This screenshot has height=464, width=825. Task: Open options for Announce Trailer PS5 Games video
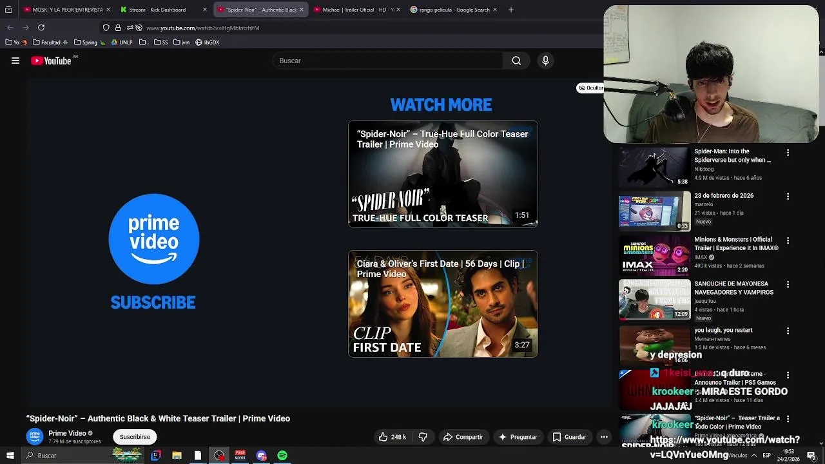pyautogui.click(x=788, y=374)
